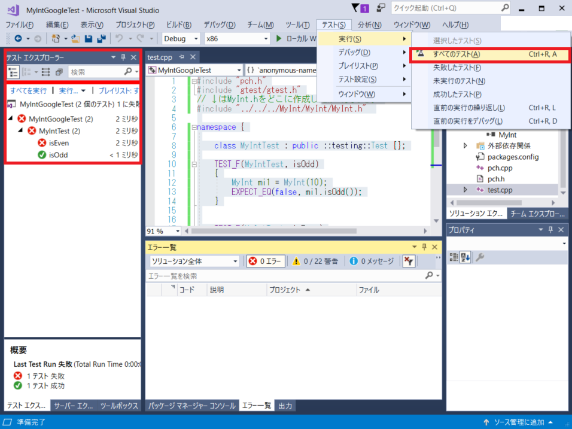Open the Error List solution scope dropdown
Viewport: 572px width, 429px height.
point(235,261)
